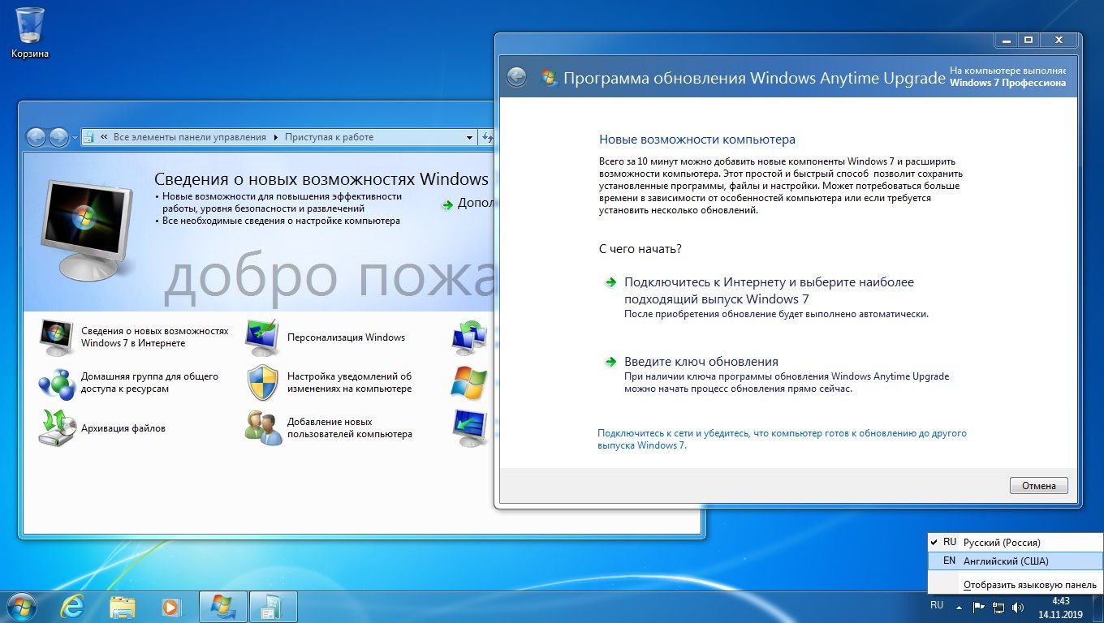This screenshot has height=623, width=1104.
Task: Click green arrow next to Введите ключ обновления
Action: [x=610, y=362]
